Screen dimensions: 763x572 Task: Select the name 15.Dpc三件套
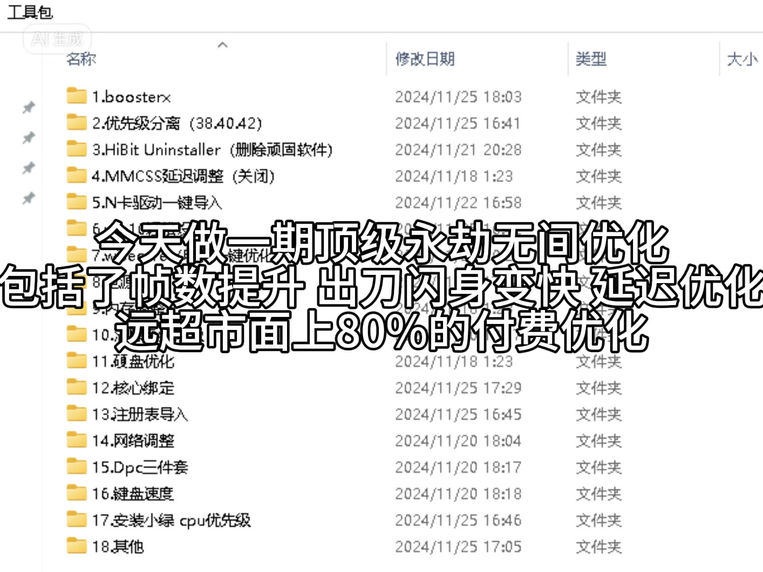pyautogui.click(x=140, y=467)
